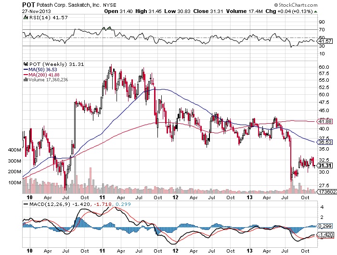Click the company name Potash Corp. Saskatch, Inc.

68,5
